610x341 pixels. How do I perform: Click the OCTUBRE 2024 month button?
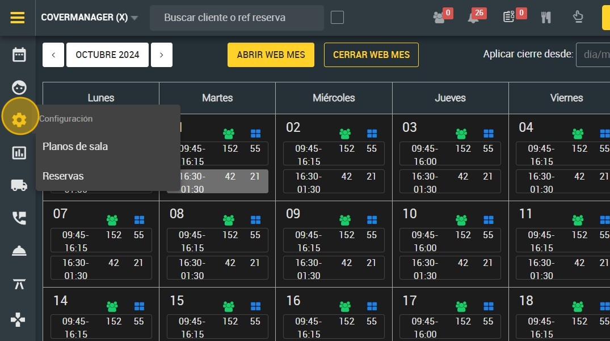(x=107, y=55)
